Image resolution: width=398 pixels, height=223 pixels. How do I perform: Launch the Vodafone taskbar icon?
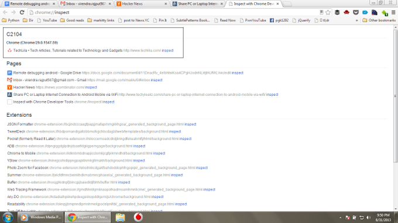click(x=138, y=217)
